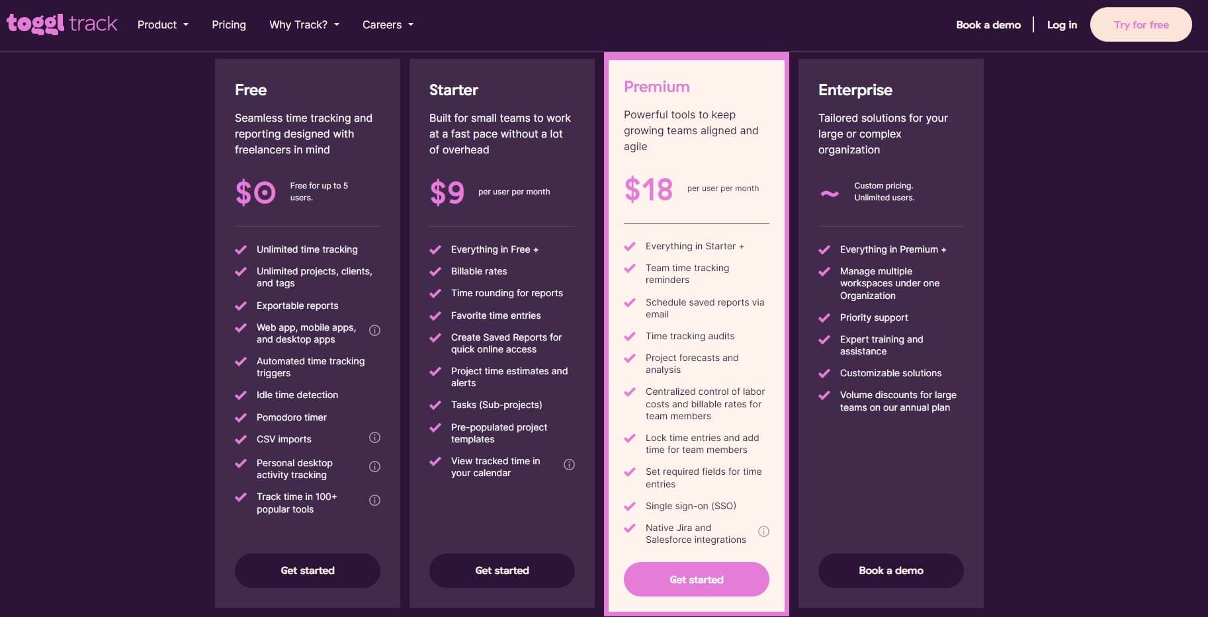1208x617 pixels.
Task: Click checkmark beside Unlimited time tracking
Action: point(241,250)
